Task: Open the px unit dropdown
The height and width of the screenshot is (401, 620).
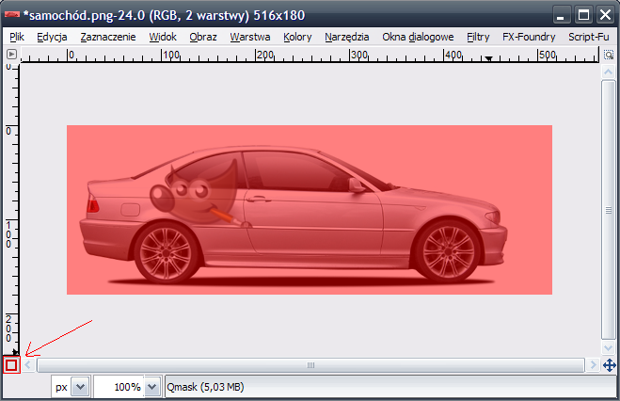Action: click(x=78, y=386)
